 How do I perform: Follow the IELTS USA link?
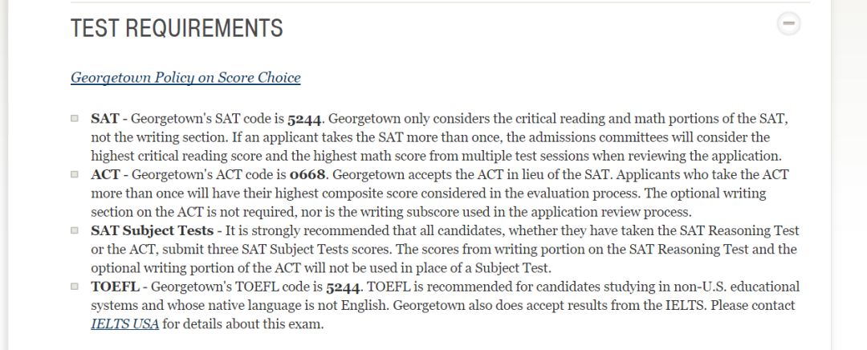point(125,324)
